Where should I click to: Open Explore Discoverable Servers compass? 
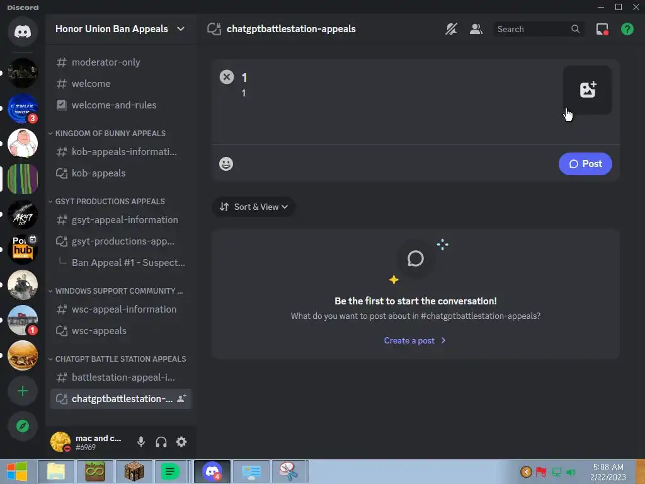[x=23, y=426]
